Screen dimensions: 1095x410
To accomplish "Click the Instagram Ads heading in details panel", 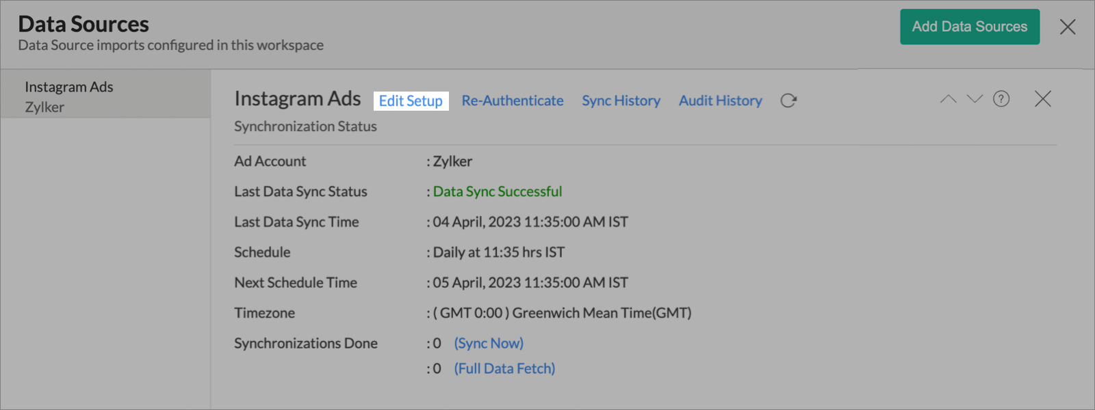I will (x=297, y=98).
